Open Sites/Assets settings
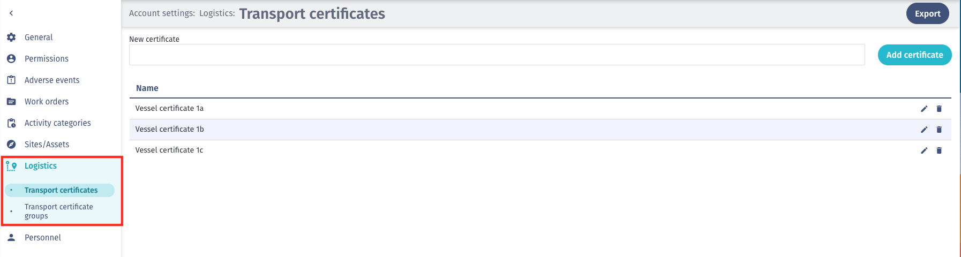961x257 pixels. [47, 145]
